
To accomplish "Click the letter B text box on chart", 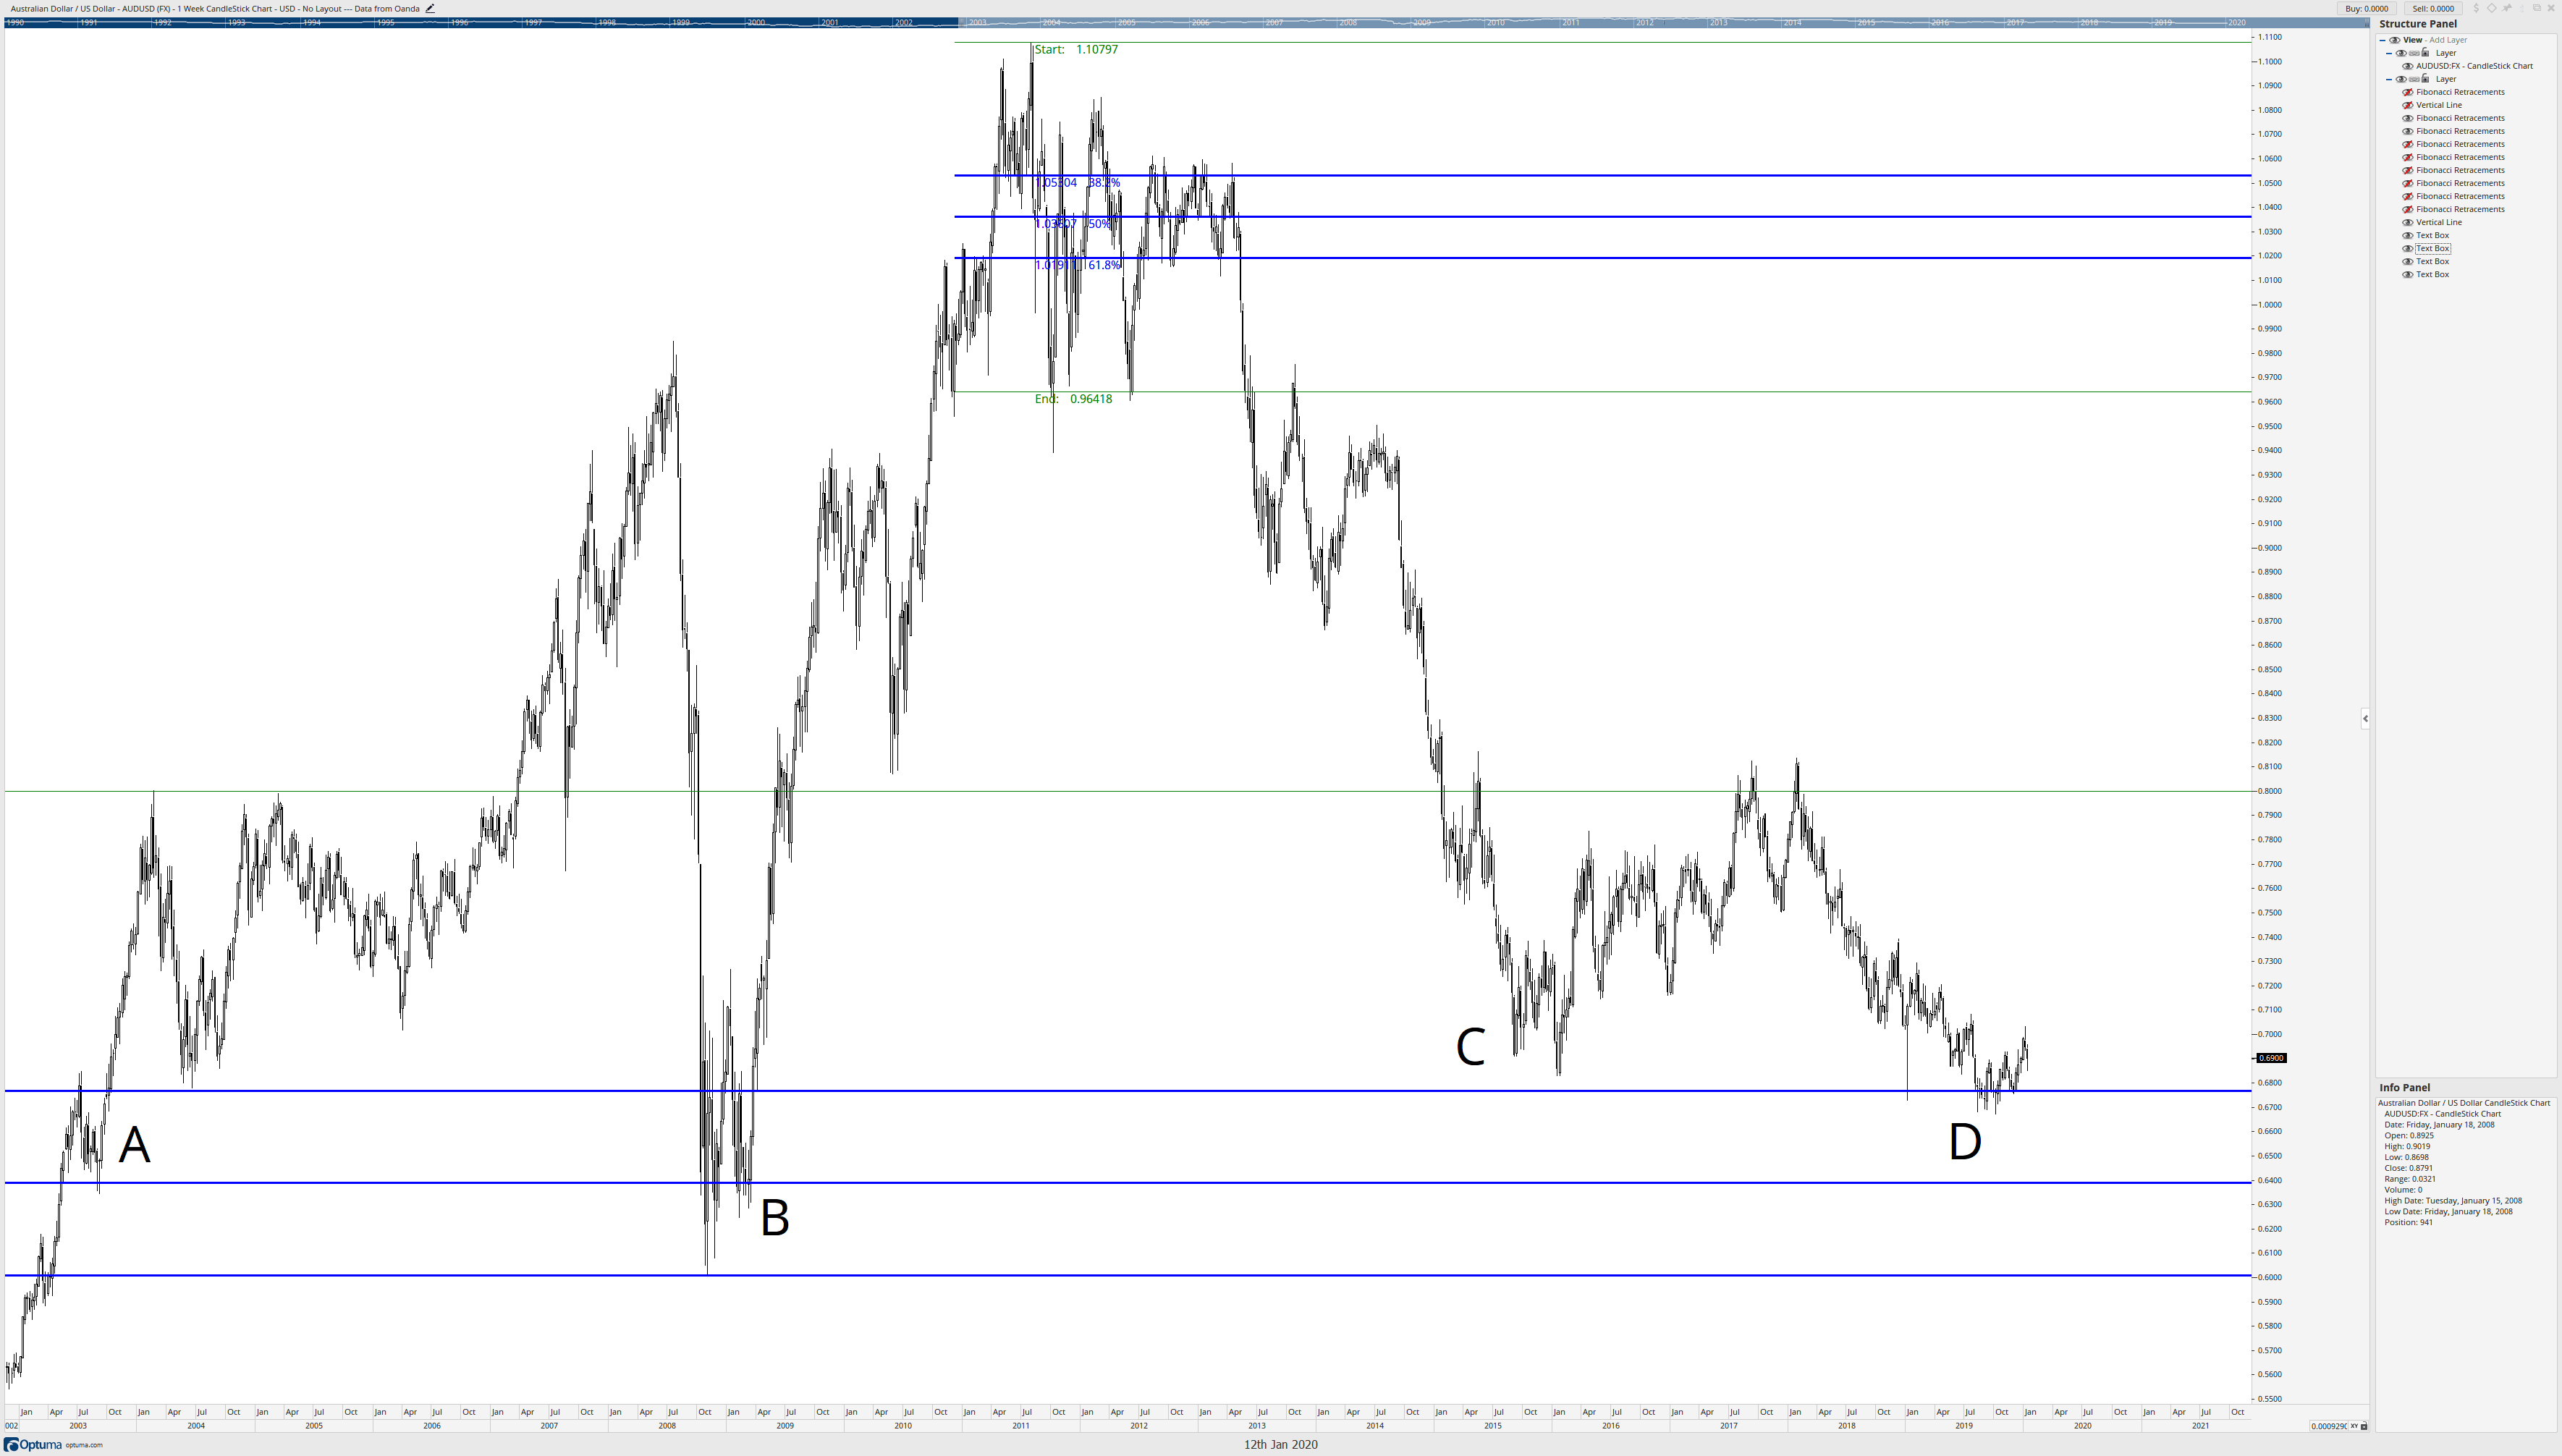I will click(x=775, y=1218).
